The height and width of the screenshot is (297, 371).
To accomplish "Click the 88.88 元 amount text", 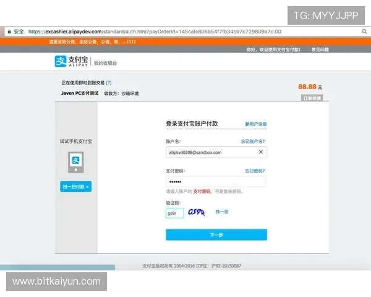I will click(x=310, y=87).
